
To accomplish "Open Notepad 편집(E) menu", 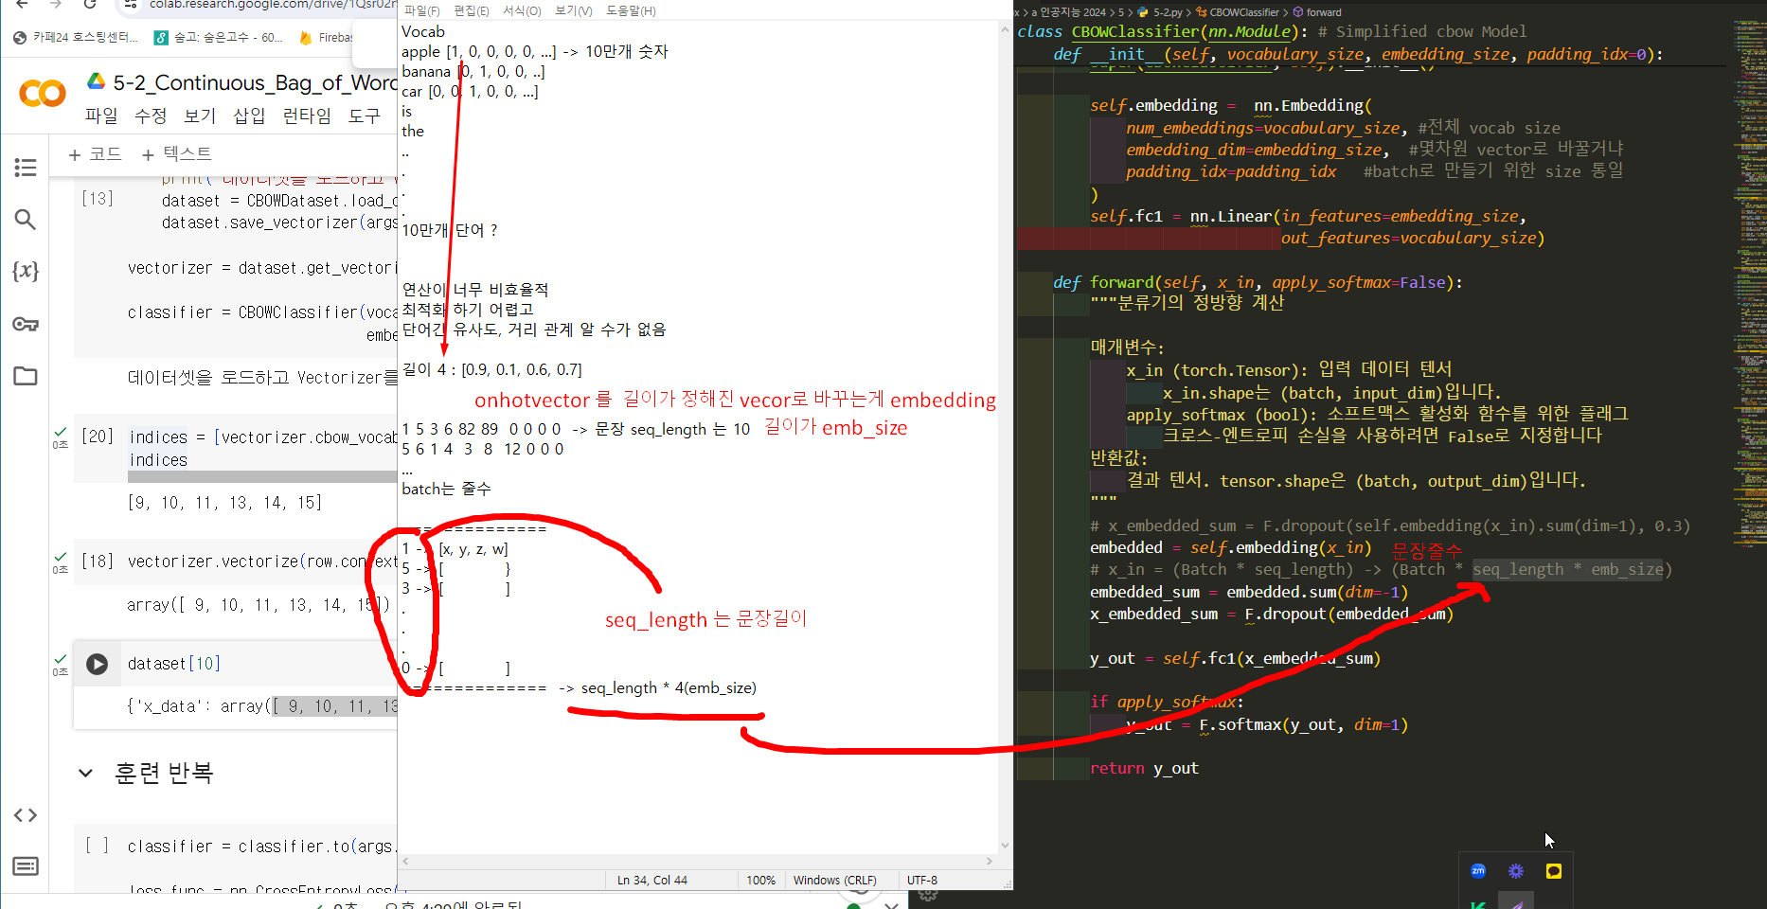I will coord(472,10).
